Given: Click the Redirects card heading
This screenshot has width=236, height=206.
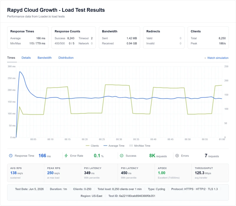Looking at the screenshot, I should click(153, 32).
